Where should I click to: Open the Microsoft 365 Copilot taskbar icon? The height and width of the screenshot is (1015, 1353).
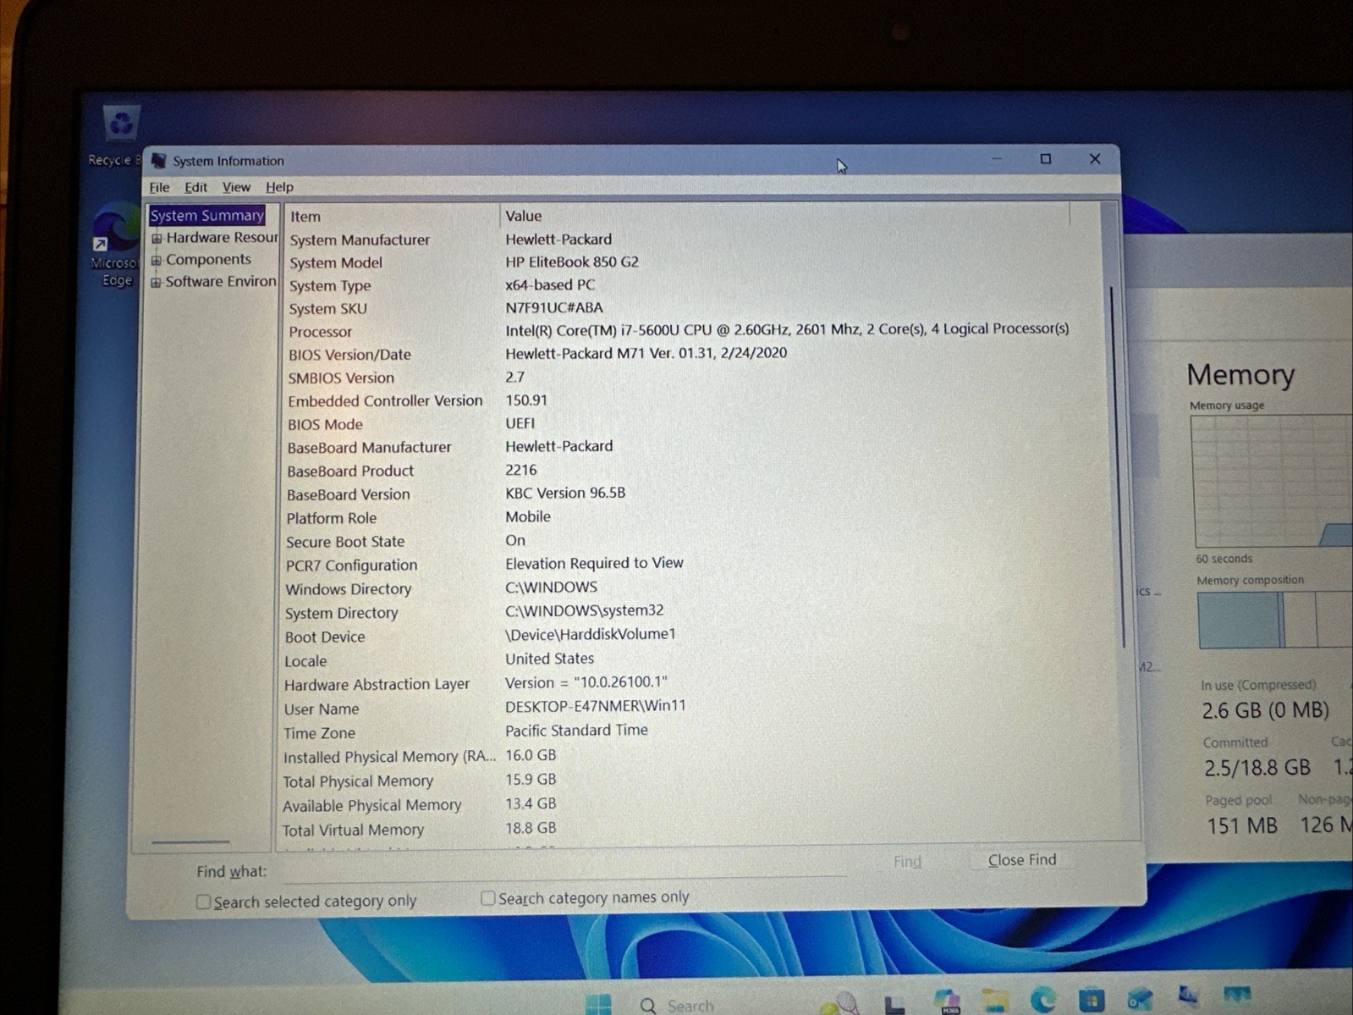click(x=947, y=1002)
